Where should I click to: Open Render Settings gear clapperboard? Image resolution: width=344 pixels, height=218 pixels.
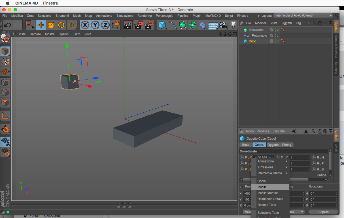(149, 25)
